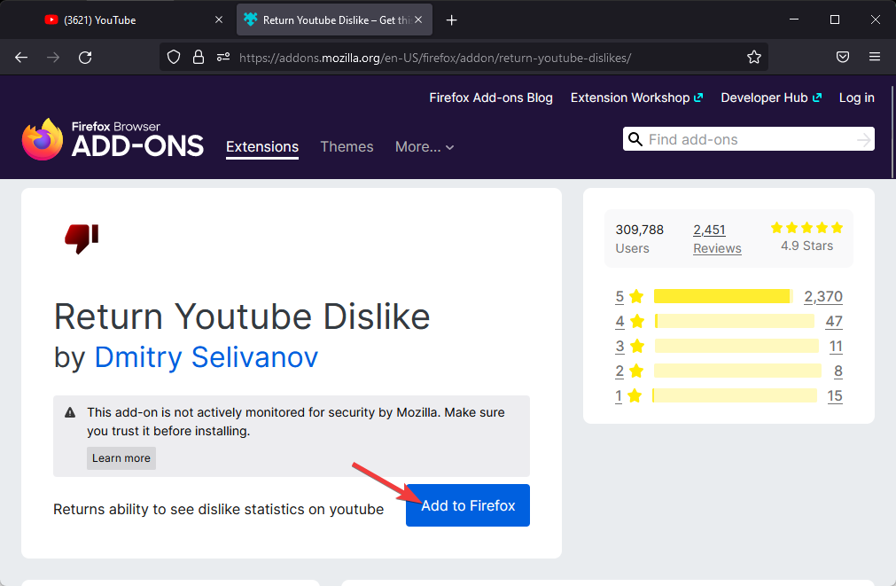Bookmark this page using the star icon
The width and height of the screenshot is (896, 586).
click(x=754, y=57)
